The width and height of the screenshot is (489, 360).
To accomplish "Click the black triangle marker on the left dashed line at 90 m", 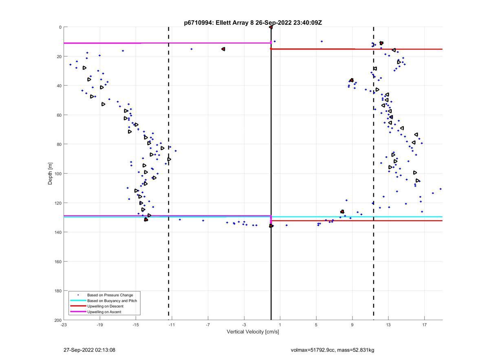I will tap(169, 159).
